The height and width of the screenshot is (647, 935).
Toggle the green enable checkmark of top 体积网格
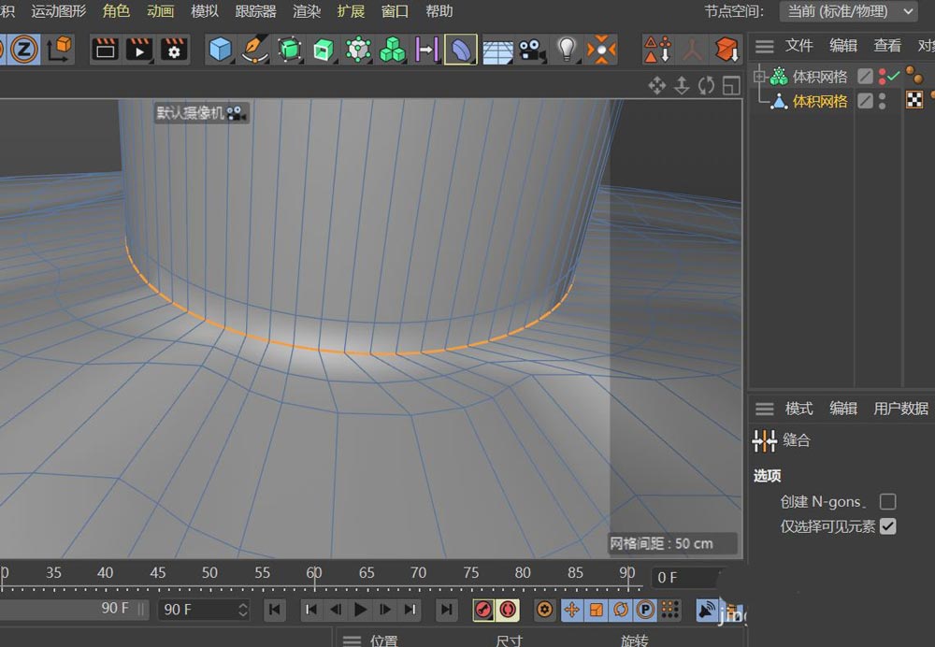point(894,76)
